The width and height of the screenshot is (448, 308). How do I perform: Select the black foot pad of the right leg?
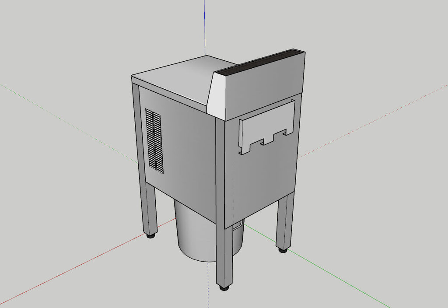click(x=282, y=251)
